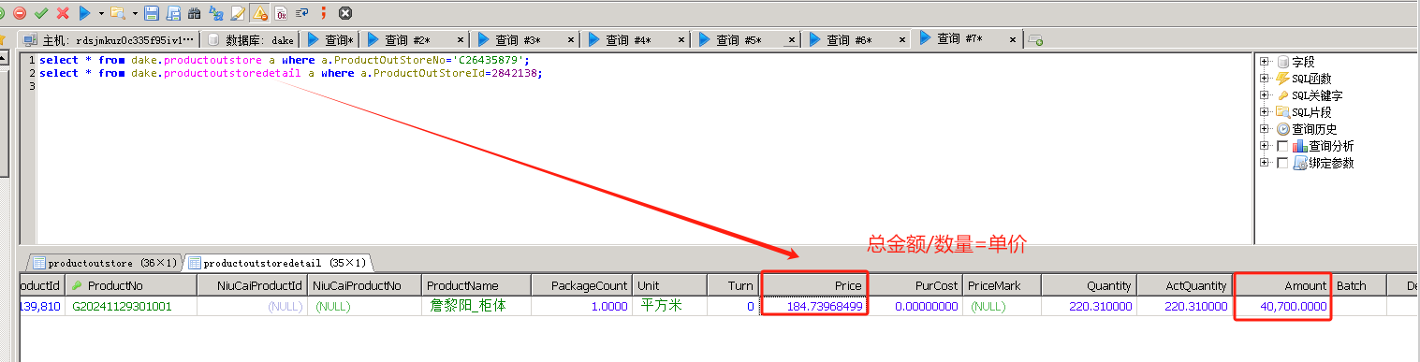Image resolution: width=1420 pixels, height=362 pixels.
Task: Click the binoculars find text icon
Action: [195, 13]
